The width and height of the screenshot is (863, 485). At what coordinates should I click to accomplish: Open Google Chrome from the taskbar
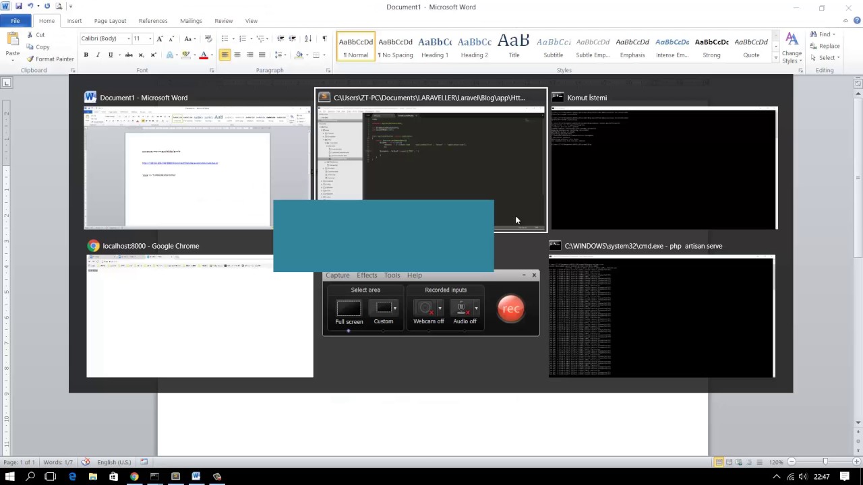[134, 476]
